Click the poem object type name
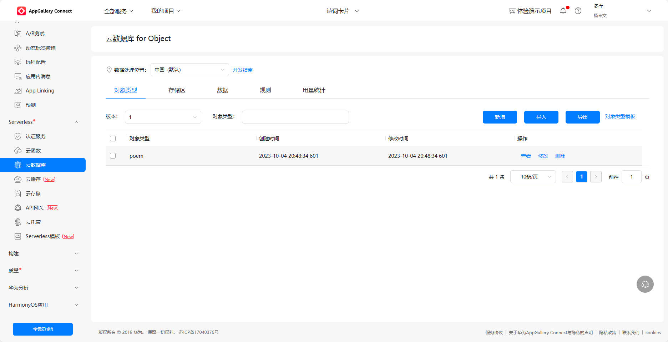This screenshot has width=668, height=342. pyautogui.click(x=136, y=156)
